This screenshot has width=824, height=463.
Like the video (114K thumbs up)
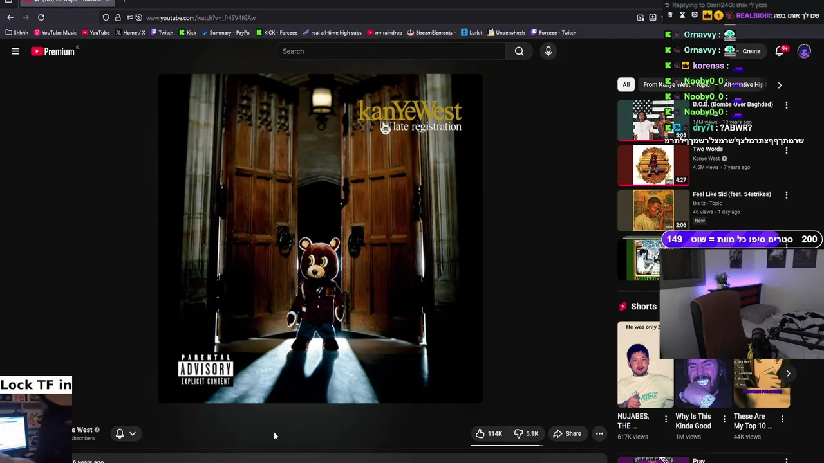489,433
